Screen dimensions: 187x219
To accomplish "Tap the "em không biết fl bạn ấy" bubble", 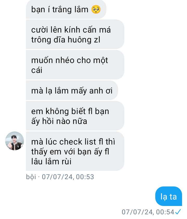I will point(75,116).
